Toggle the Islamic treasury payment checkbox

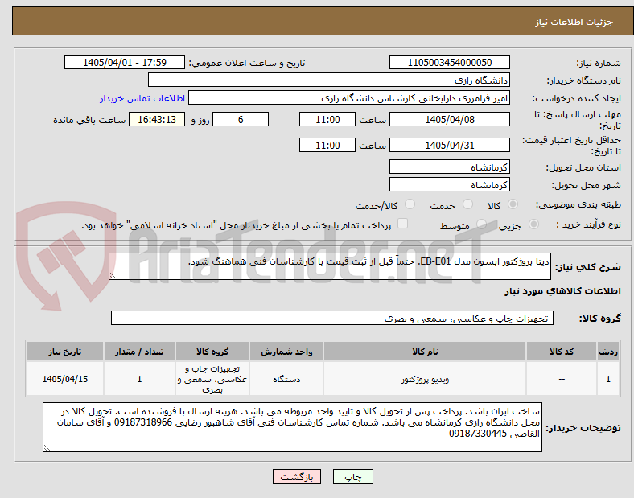point(402,224)
